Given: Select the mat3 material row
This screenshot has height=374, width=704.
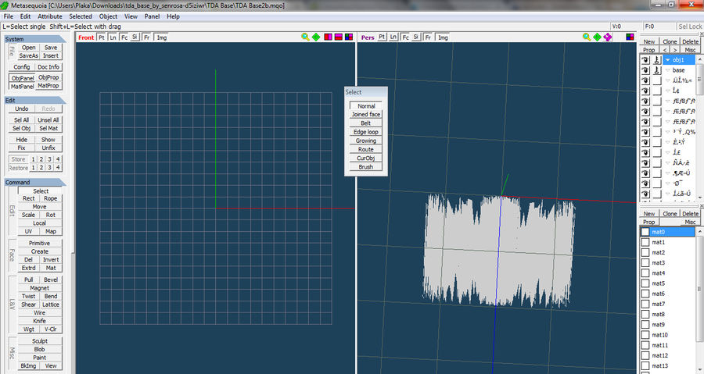Looking at the screenshot, I should point(667,263).
